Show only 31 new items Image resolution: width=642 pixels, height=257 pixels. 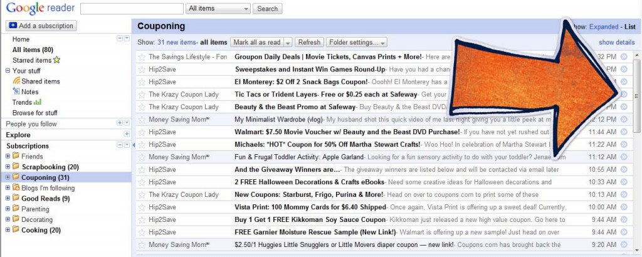point(176,42)
